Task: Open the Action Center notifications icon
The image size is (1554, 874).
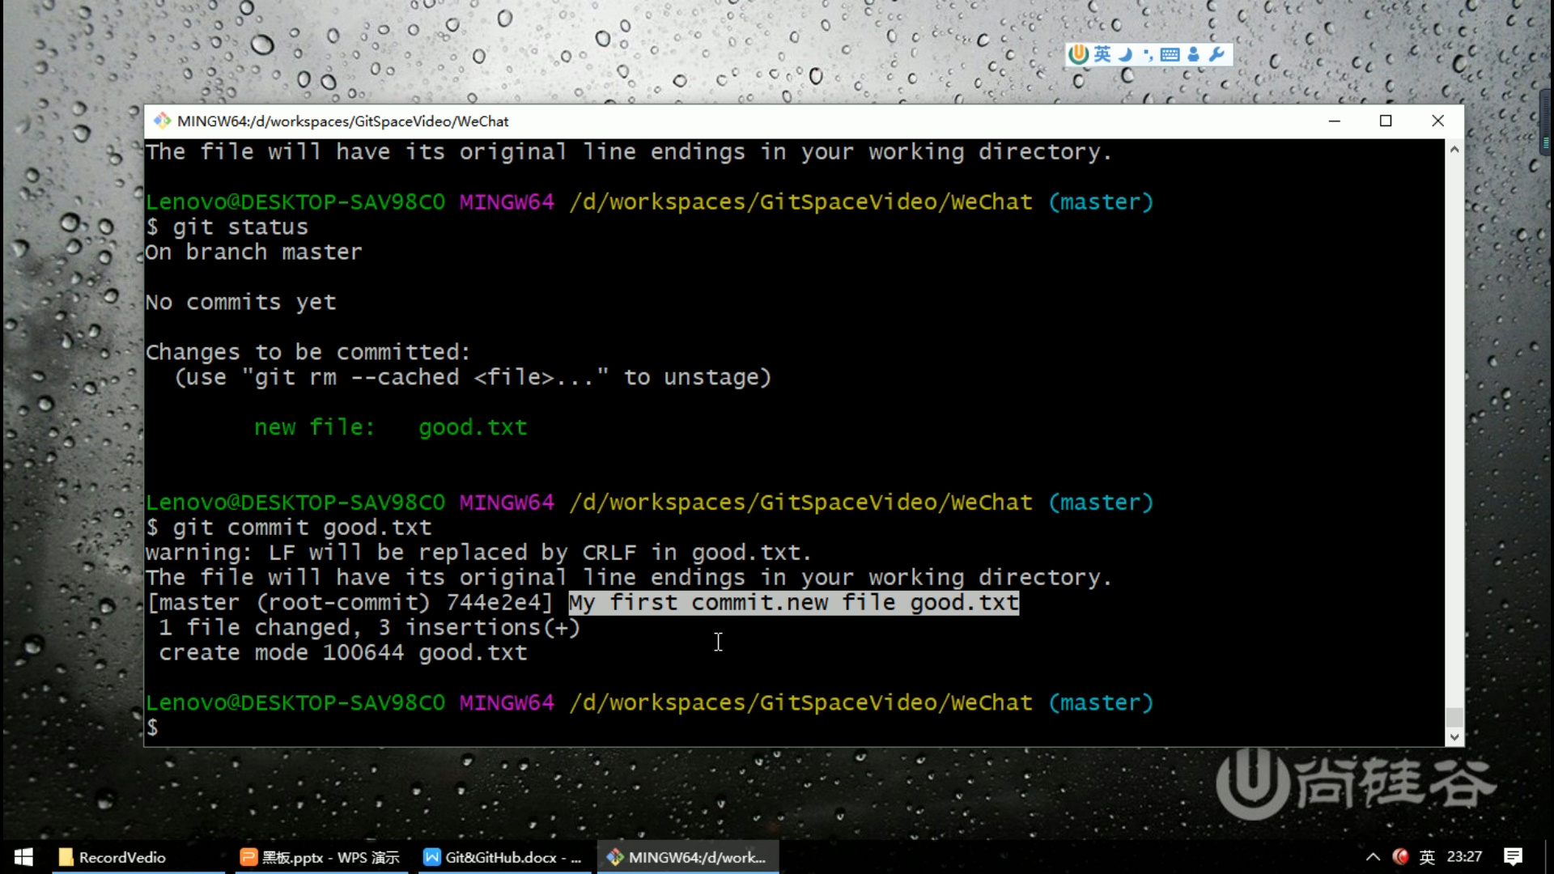Action: pyautogui.click(x=1513, y=857)
